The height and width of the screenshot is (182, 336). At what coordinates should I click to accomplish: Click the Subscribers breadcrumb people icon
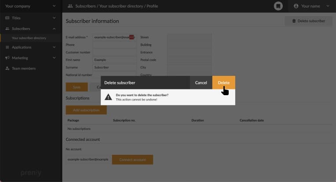pyautogui.click(x=70, y=6)
